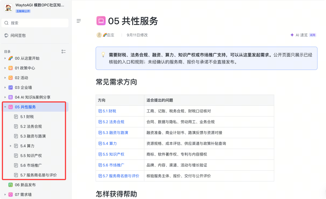
Task: Open the 5.6 市场推广 table link
Action: click(111, 165)
